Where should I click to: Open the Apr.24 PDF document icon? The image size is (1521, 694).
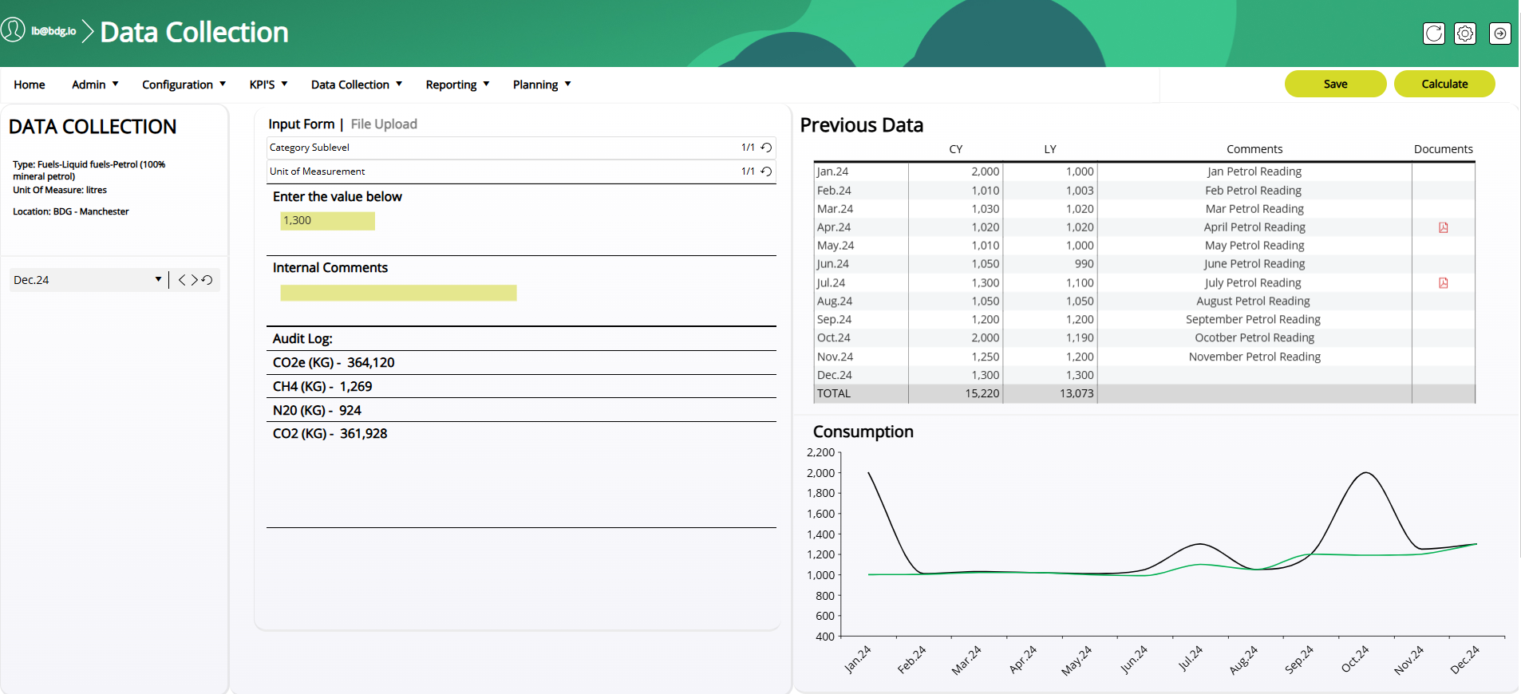(x=1443, y=227)
